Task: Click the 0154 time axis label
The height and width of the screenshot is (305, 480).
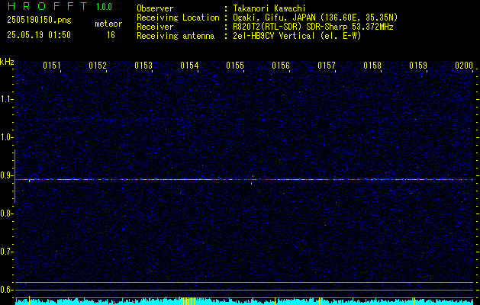Action: pos(189,66)
